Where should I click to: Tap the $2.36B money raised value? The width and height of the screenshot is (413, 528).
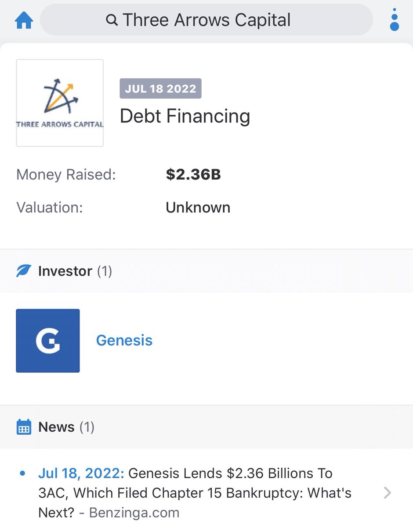pos(193,175)
